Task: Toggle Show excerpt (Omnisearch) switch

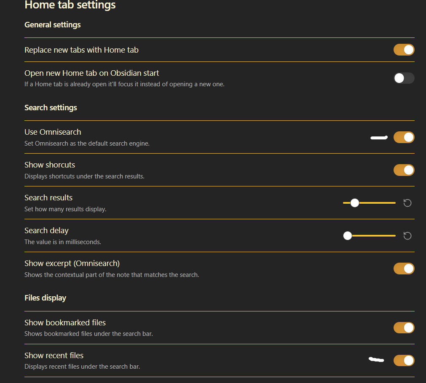Action: click(x=404, y=269)
